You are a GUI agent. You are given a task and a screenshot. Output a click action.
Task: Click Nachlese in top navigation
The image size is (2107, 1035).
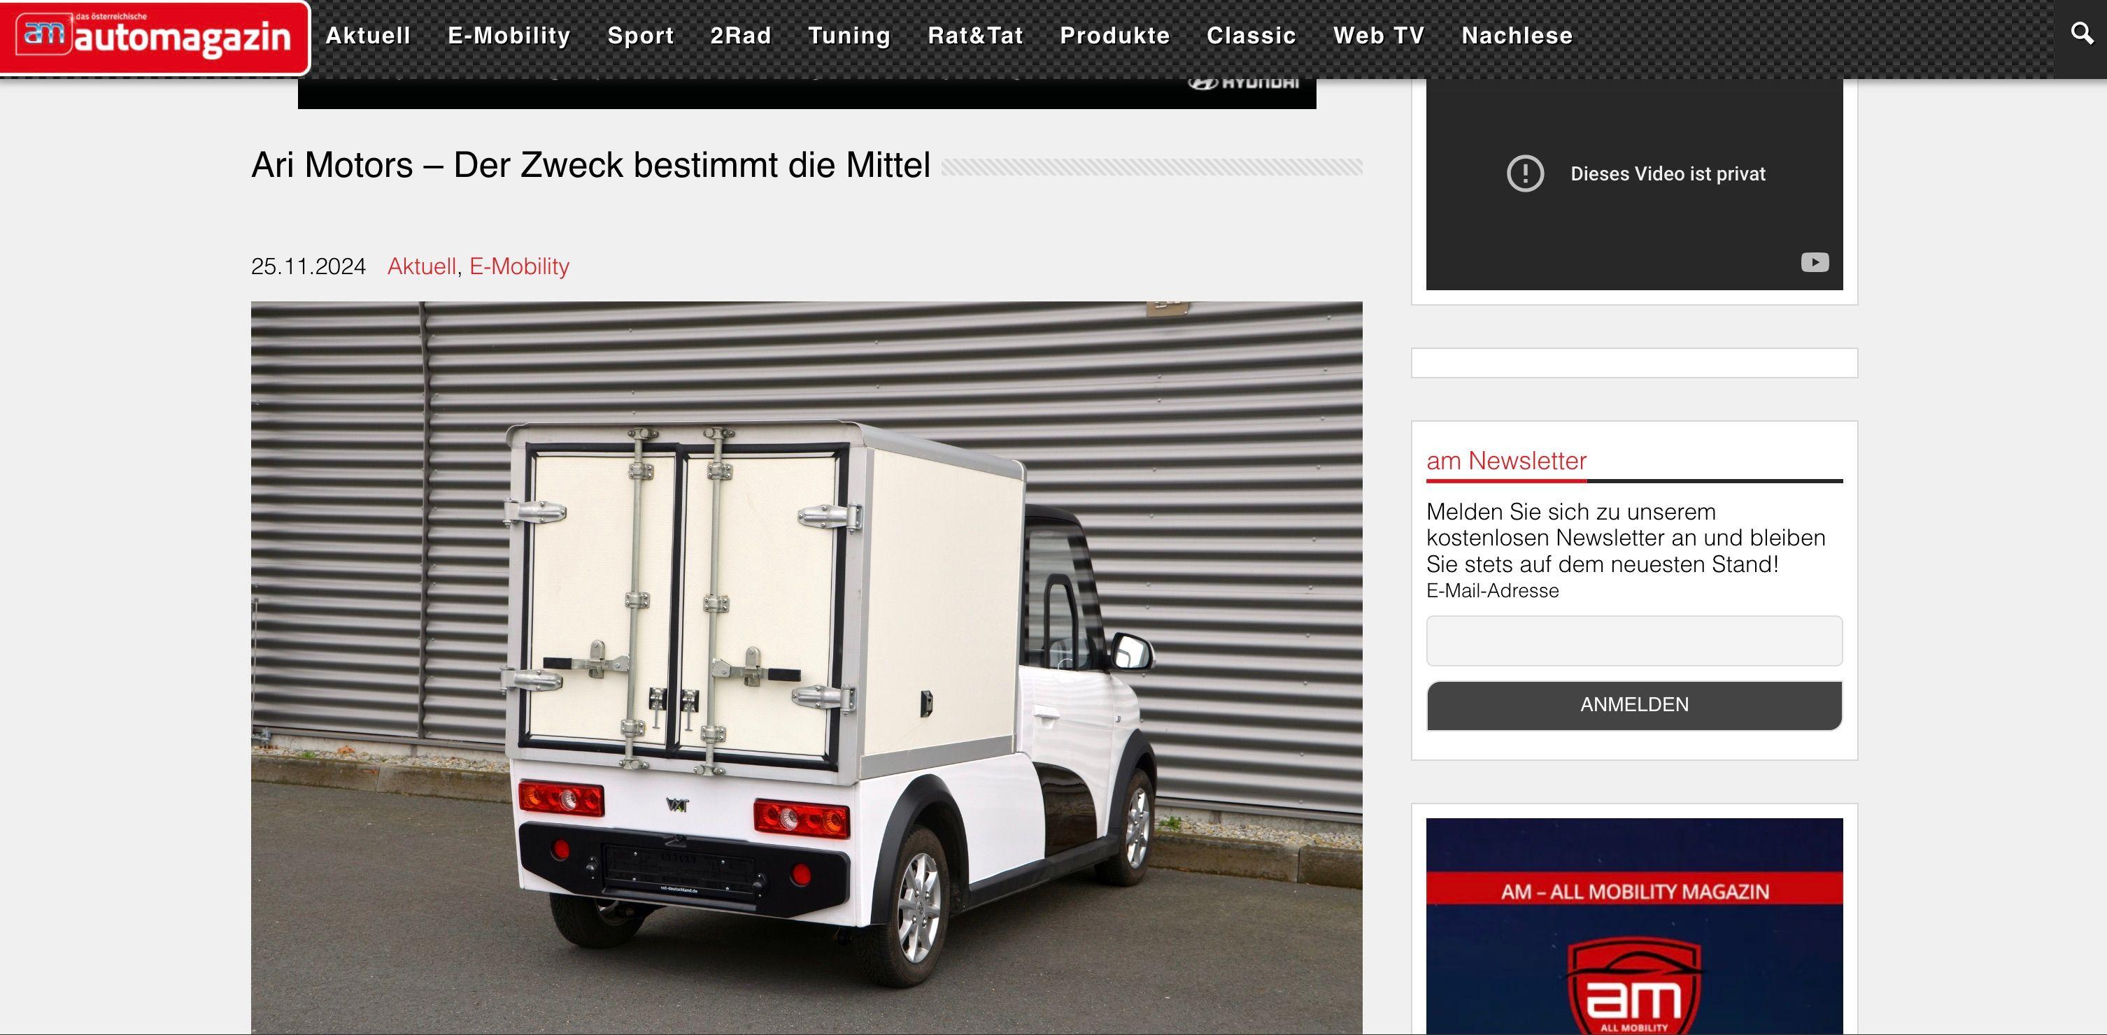[1517, 36]
